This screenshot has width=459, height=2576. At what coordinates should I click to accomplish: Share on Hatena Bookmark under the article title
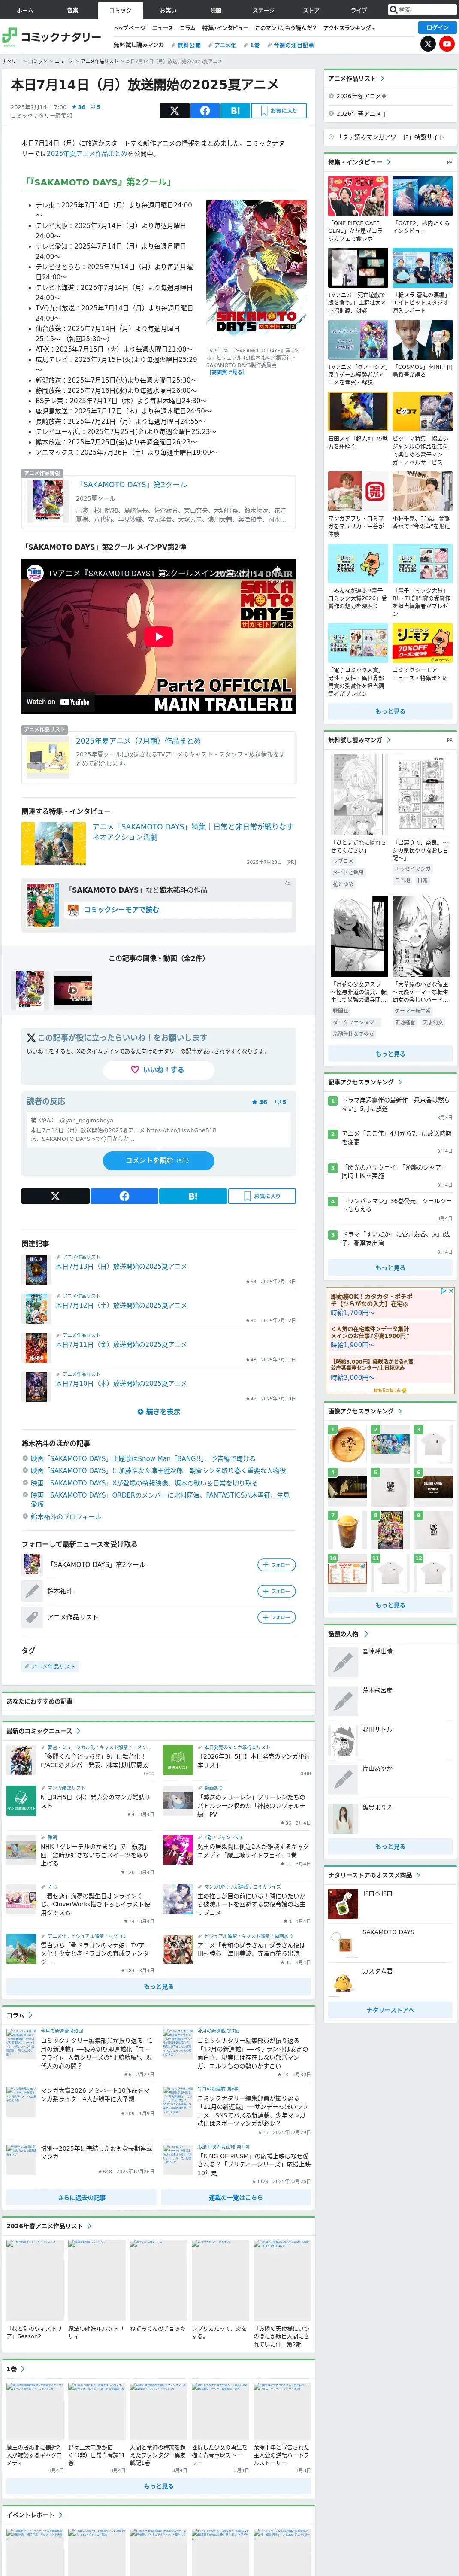[235, 111]
